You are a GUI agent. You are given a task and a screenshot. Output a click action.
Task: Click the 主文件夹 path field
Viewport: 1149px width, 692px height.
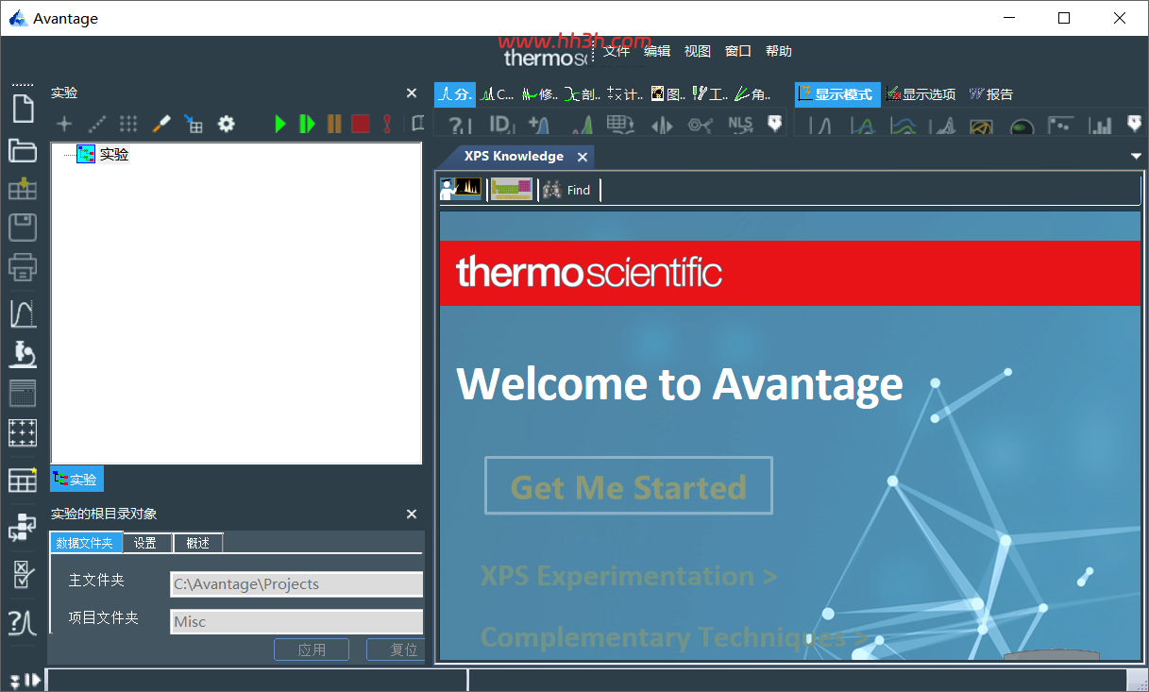click(296, 584)
